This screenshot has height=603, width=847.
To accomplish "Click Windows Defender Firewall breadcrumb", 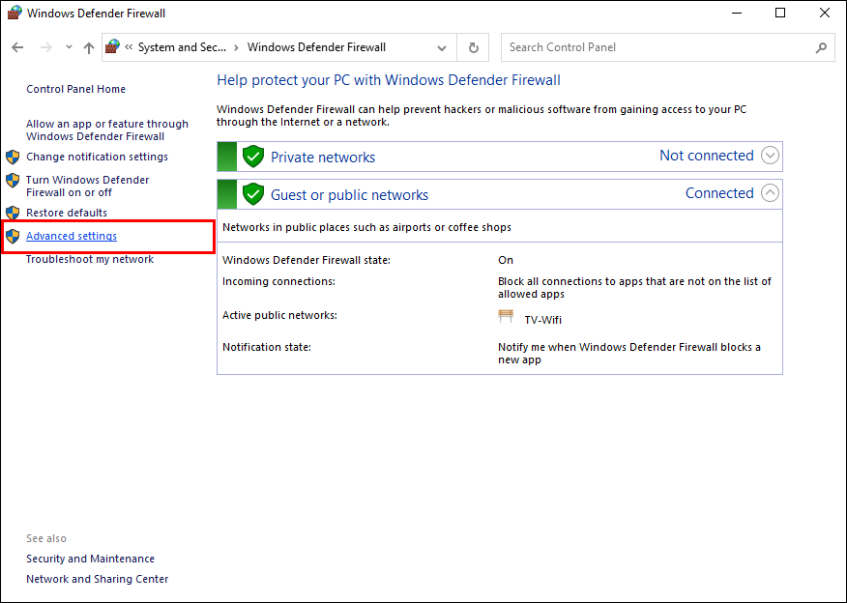I will [316, 47].
